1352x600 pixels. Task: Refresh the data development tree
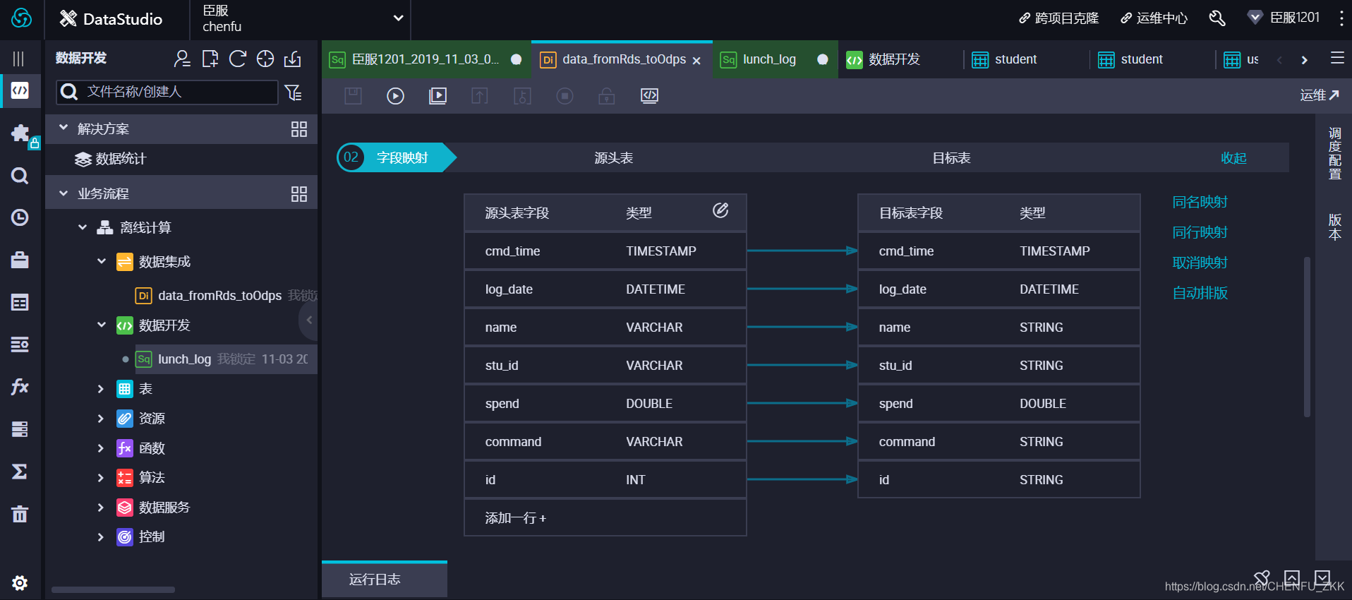(238, 59)
